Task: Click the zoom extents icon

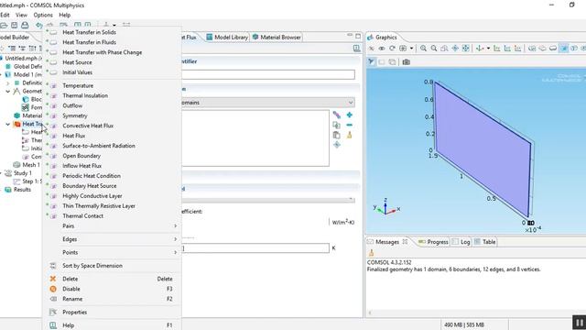Action: click(465, 49)
